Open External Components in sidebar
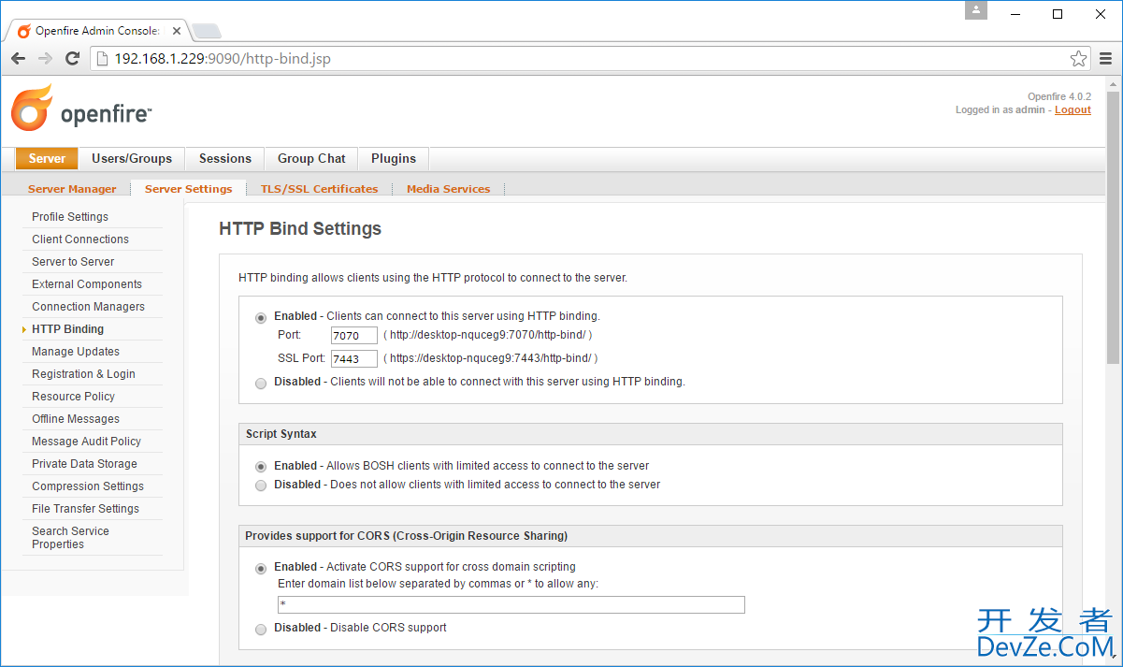The image size is (1123, 667). click(87, 284)
